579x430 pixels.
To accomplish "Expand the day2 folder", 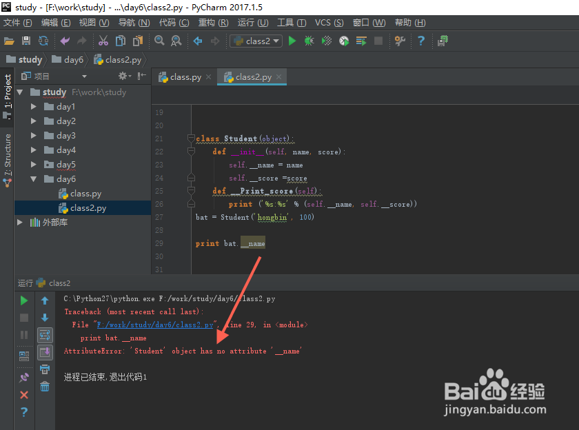I will pos(34,121).
